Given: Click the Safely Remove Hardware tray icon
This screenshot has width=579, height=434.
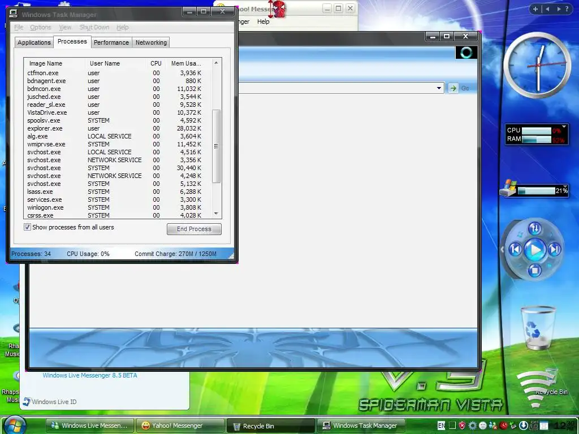Looking at the screenshot, I should (x=513, y=426).
